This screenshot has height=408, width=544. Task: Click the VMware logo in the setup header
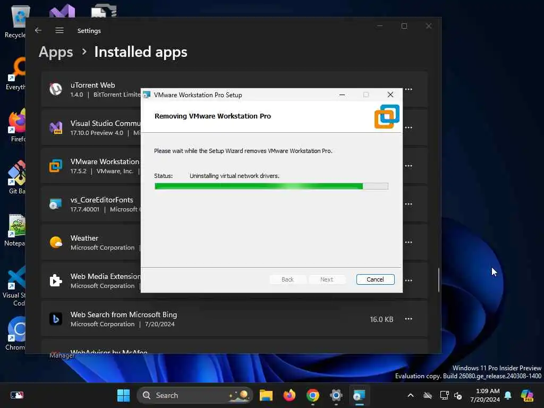coord(387,116)
